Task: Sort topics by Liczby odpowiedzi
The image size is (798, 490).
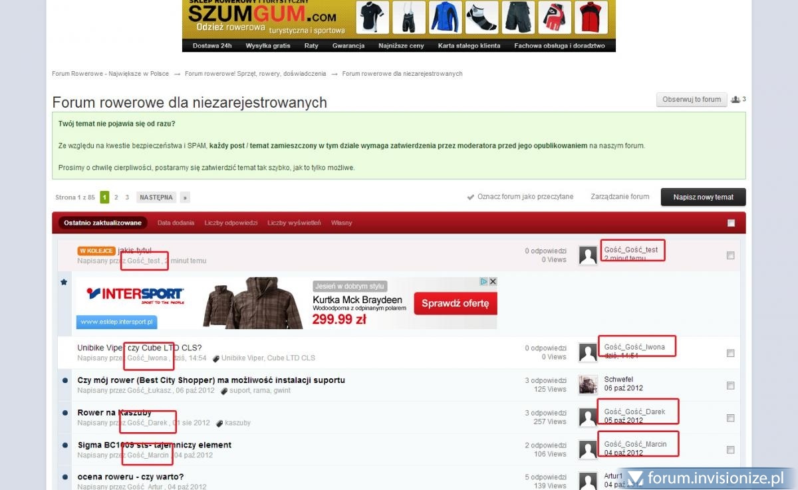Action: coord(231,223)
